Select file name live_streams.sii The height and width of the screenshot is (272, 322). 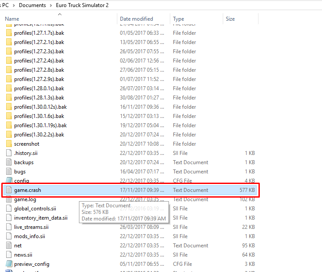tap(31, 227)
